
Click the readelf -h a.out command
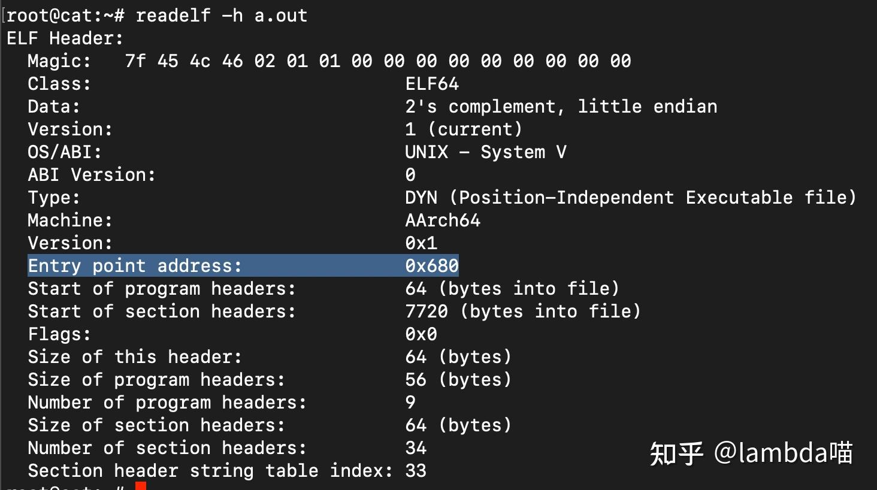tap(221, 16)
